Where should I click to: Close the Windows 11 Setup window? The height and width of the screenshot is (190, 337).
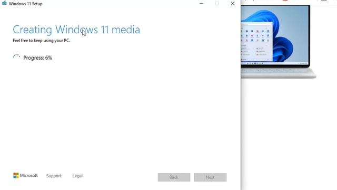pyautogui.click(x=233, y=4)
